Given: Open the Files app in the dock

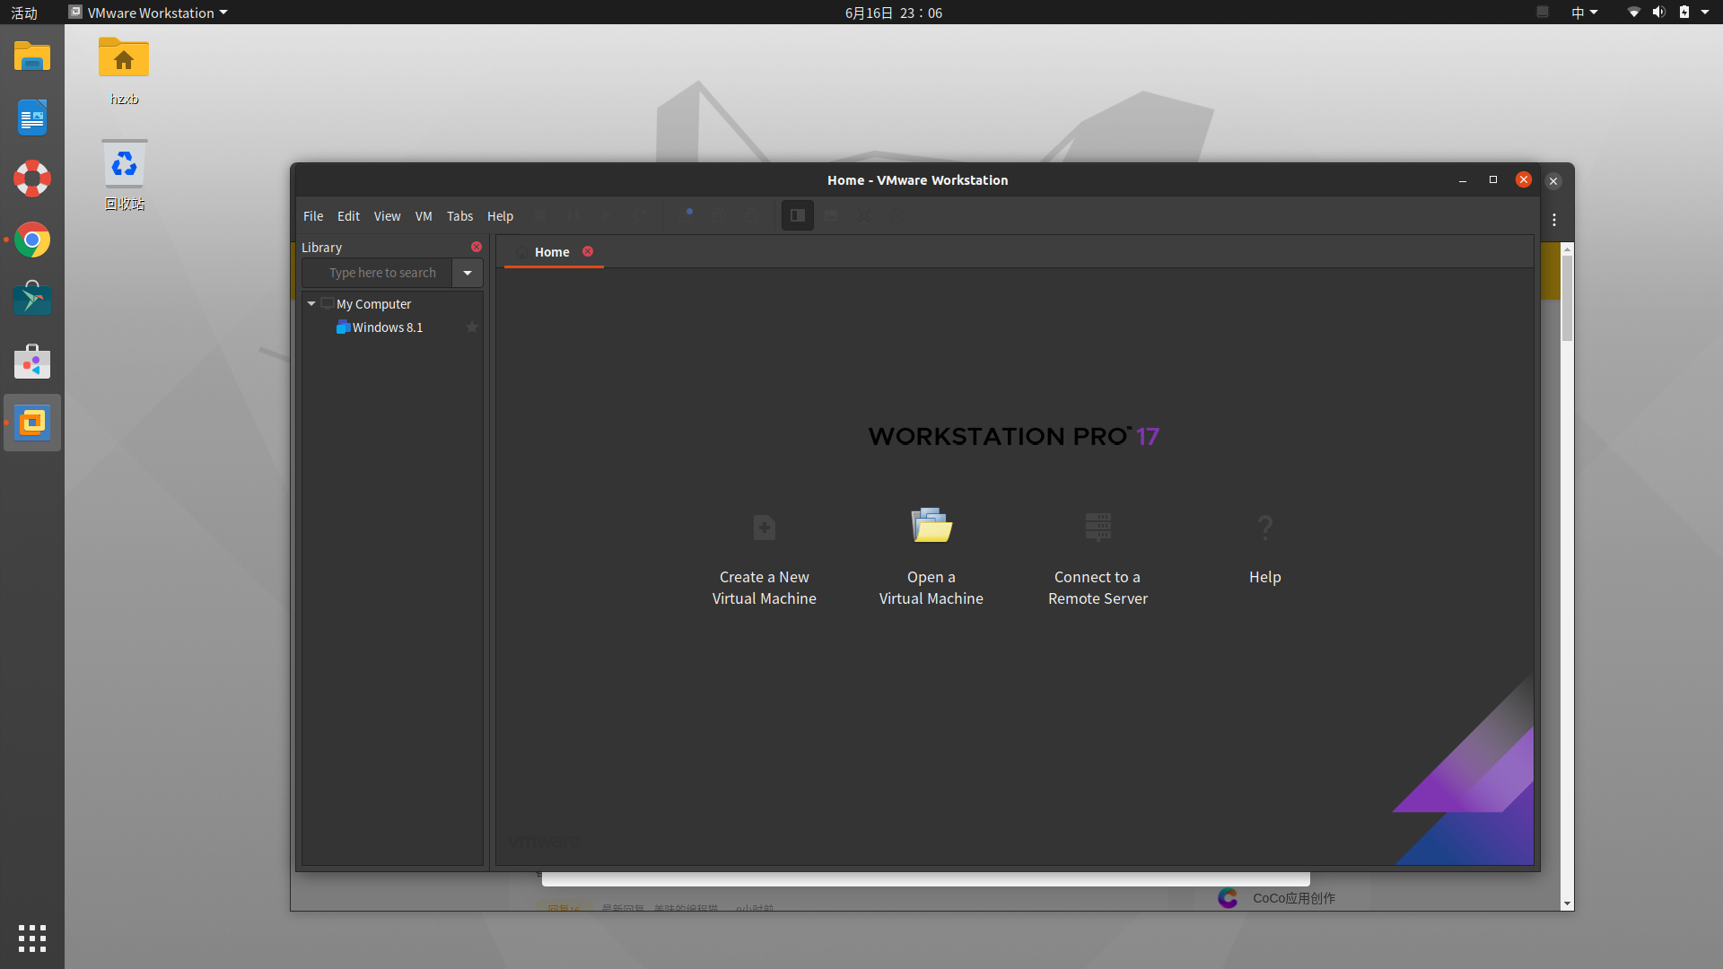Looking at the screenshot, I should pos(32,57).
